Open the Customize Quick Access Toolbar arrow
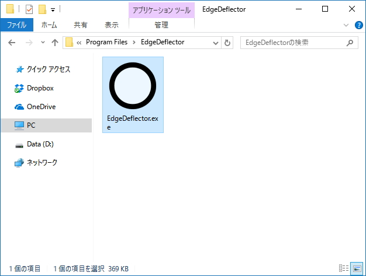This screenshot has height=276, width=366. [53, 10]
